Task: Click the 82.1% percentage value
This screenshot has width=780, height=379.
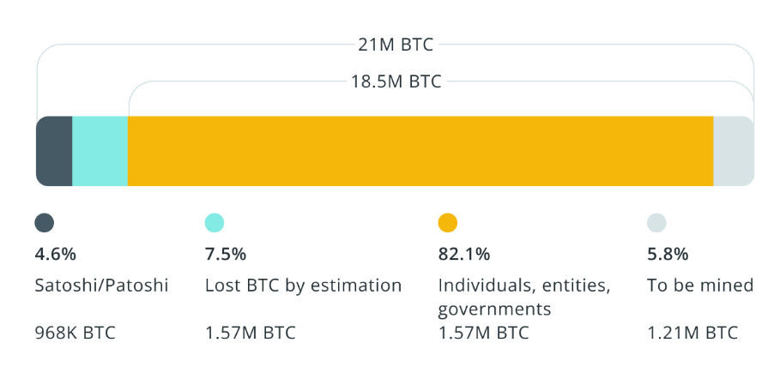Action: coord(464,254)
